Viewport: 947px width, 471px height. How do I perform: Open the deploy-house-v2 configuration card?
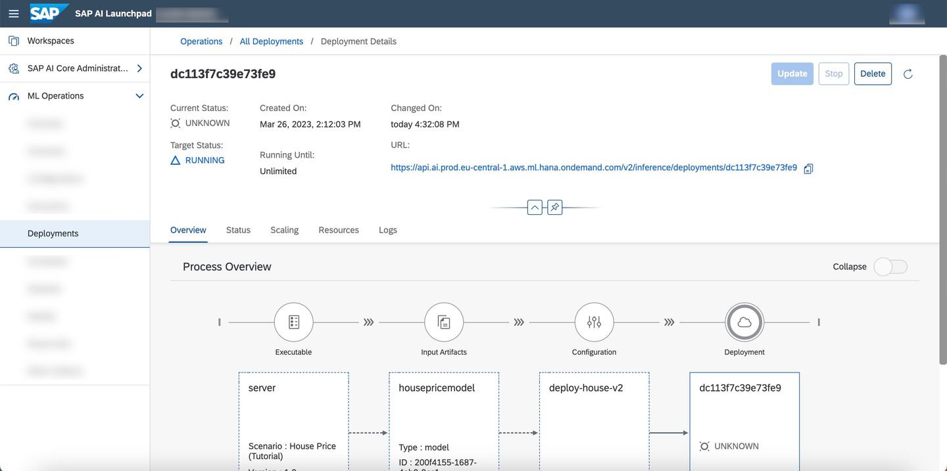(595, 422)
